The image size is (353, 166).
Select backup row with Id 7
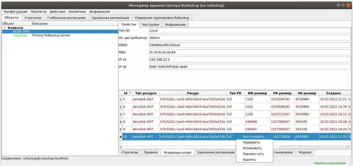coord(236,114)
